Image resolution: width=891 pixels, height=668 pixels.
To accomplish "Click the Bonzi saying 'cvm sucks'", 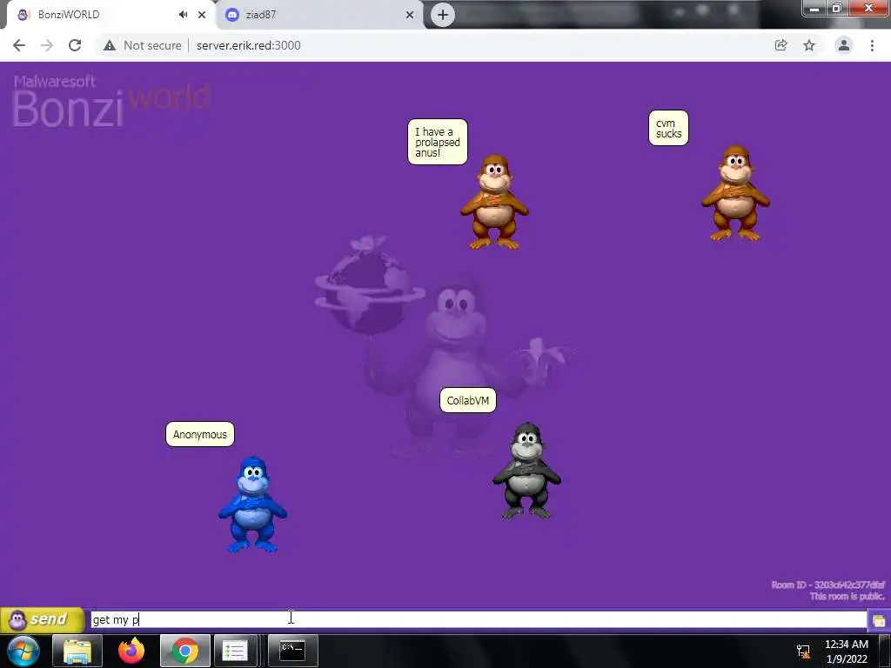I will (736, 193).
